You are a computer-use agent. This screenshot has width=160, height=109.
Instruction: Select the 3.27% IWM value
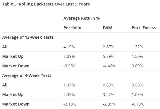point(108,95)
